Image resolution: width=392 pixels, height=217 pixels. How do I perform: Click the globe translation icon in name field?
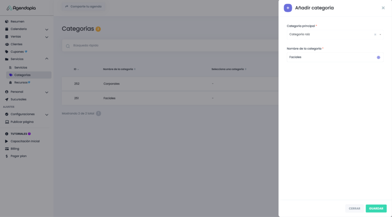pos(378,57)
